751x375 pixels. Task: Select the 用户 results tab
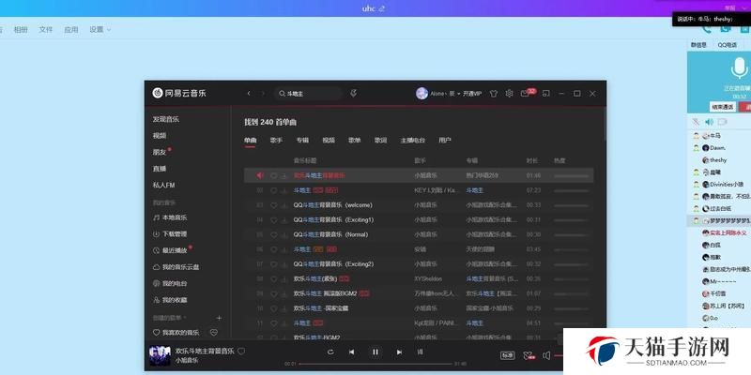[x=445, y=140]
